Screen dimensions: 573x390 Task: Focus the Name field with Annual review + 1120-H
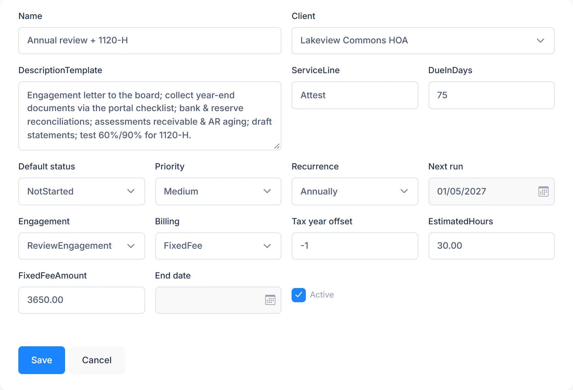point(150,41)
